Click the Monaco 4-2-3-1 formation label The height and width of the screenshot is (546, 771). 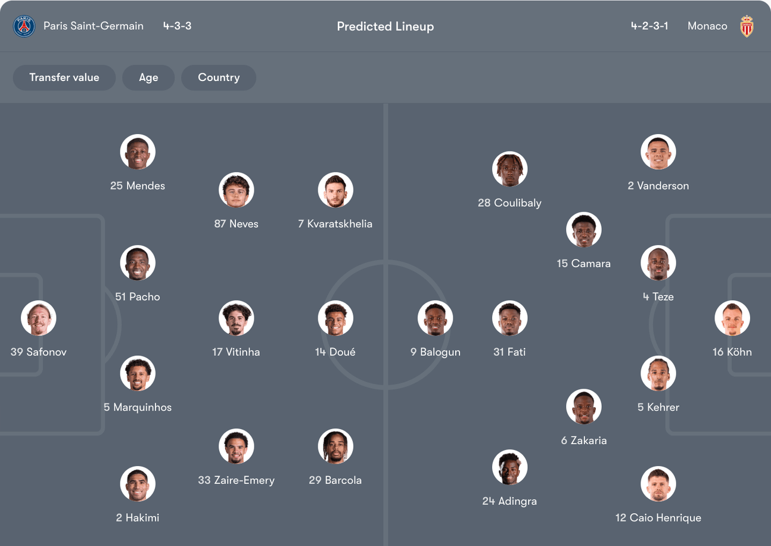[649, 26]
